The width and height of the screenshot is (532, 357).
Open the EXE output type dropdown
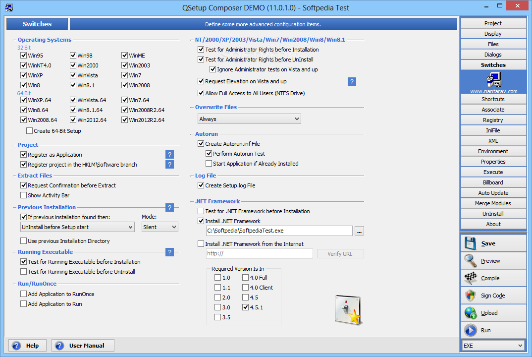click(494, 346)
